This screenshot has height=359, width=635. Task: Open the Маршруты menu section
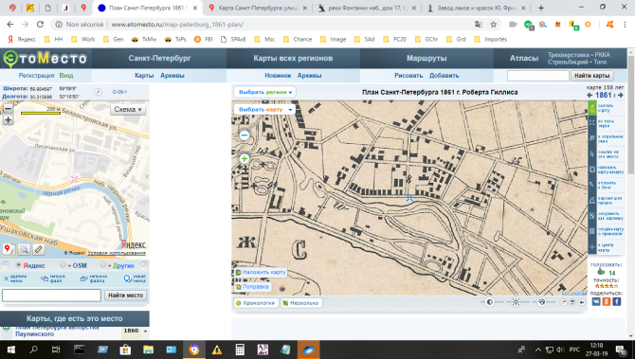[x=426, y=59]
